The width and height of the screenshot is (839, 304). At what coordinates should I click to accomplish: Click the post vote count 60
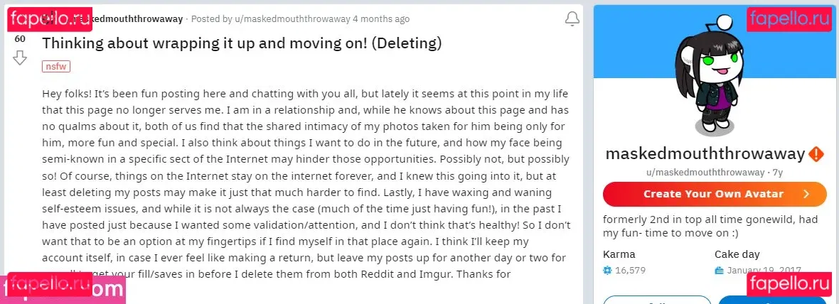click(x=20, y=39)
